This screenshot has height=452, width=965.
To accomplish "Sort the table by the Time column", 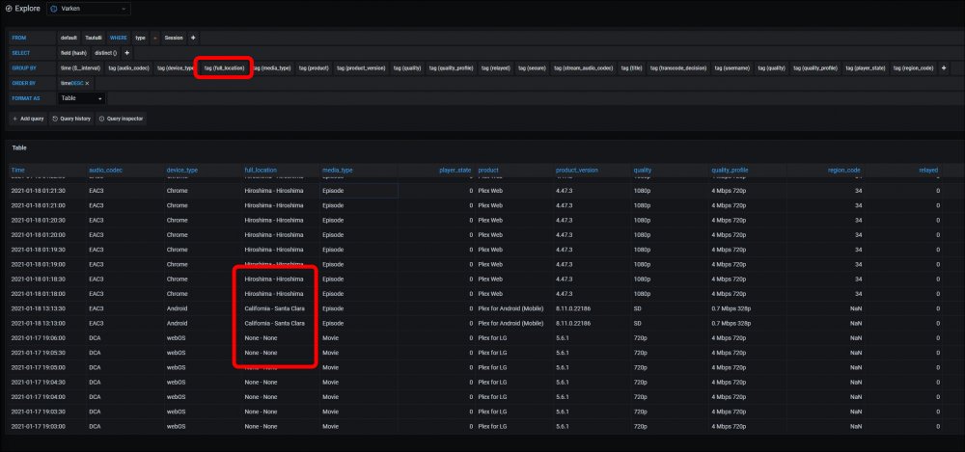I will pos(17,170).
